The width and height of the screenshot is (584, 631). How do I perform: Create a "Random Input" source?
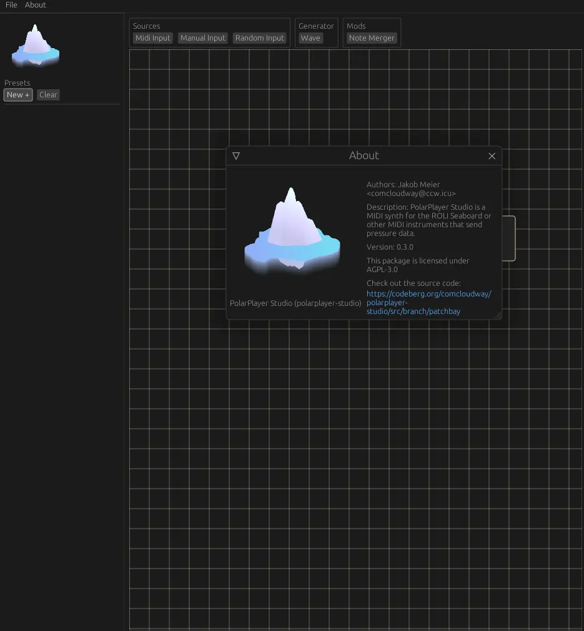pyautogui.click(x=259, y=37)
